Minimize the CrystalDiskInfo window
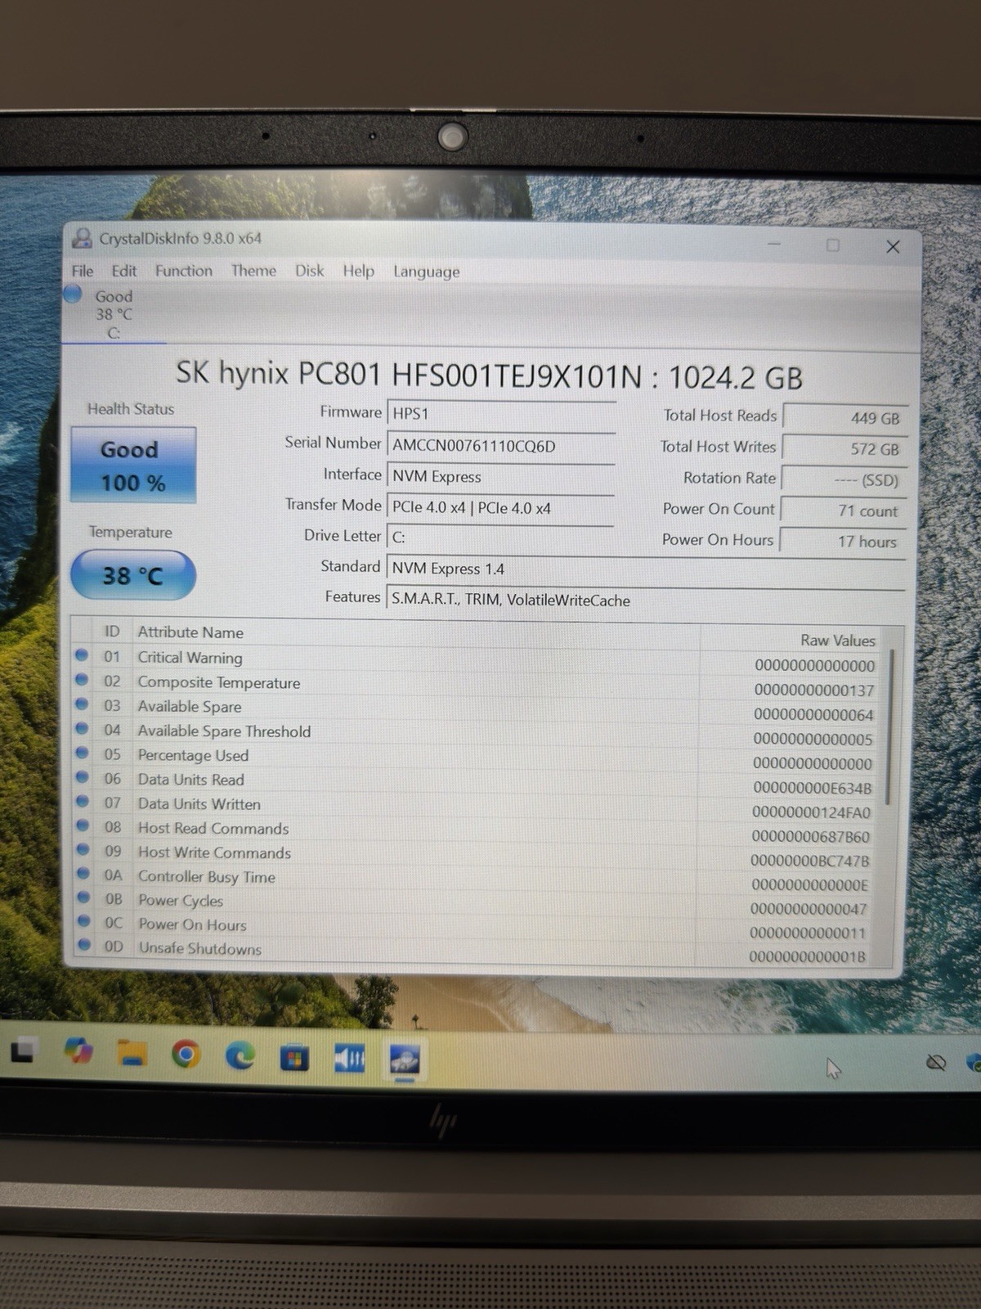981x1309 pixels. click(774, 244)
